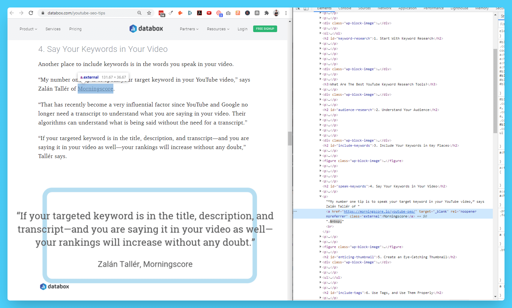Open the Adobe Acrobat extension icon
Image resolution: width=512 pixels, height=308 pixels.
199,13
